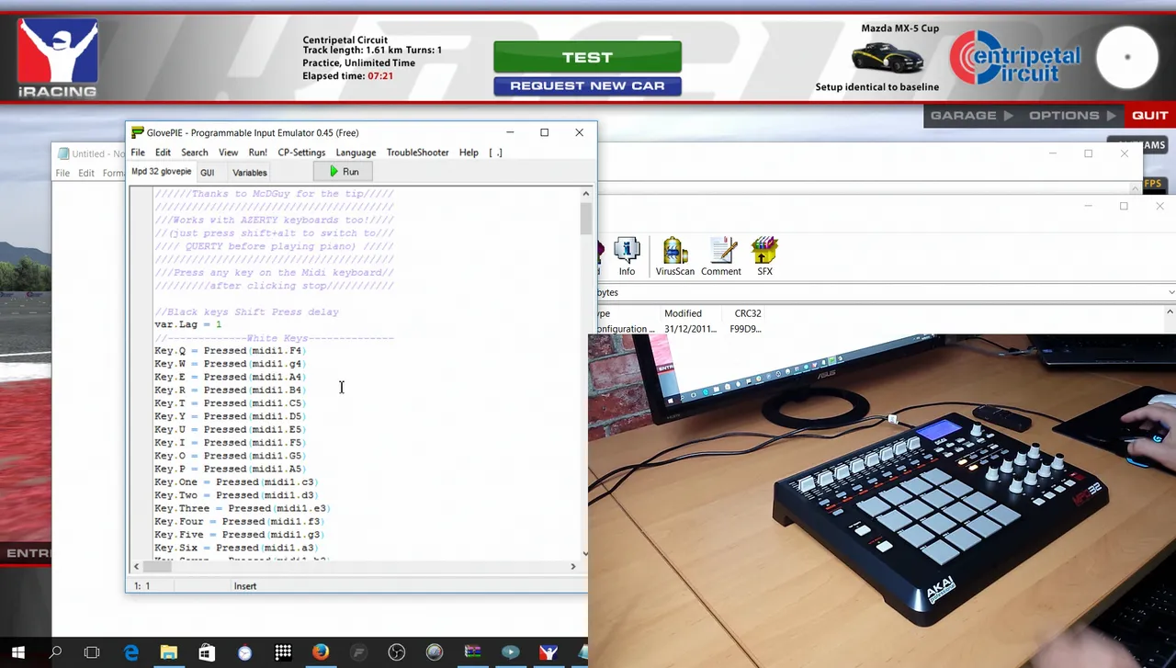Open the teal speech-bubble app on taskbar
Screen dimensions: 1176x668
point(511,652)
